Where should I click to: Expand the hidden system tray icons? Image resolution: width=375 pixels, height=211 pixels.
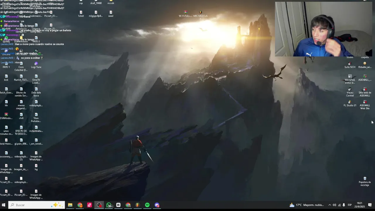[x=330, y=205]
